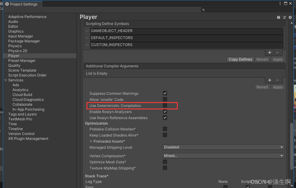Click Revert under Additional Compiler Arguments
Screen dimensions: 296x188
262,87
